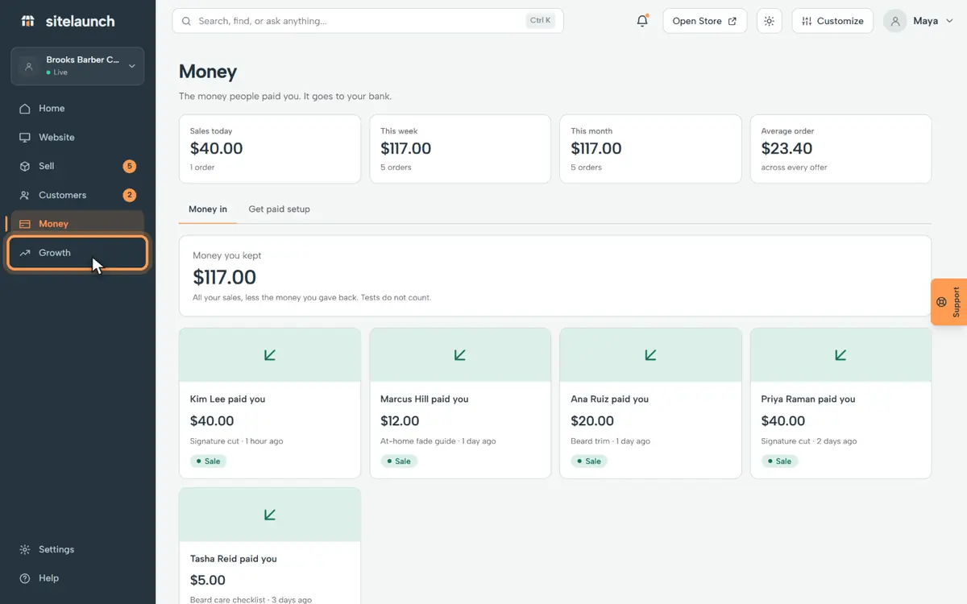The image size is (967, 604).
Task: Expand the Maya account menu
Action: tap(919, 21)
